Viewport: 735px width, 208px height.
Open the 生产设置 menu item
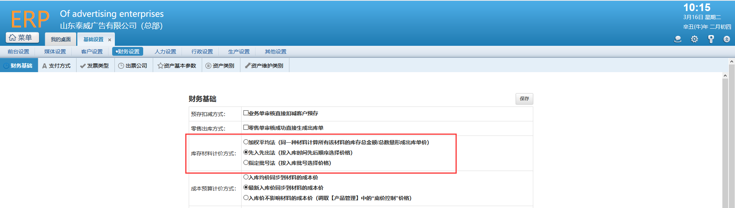pos(239,52)
